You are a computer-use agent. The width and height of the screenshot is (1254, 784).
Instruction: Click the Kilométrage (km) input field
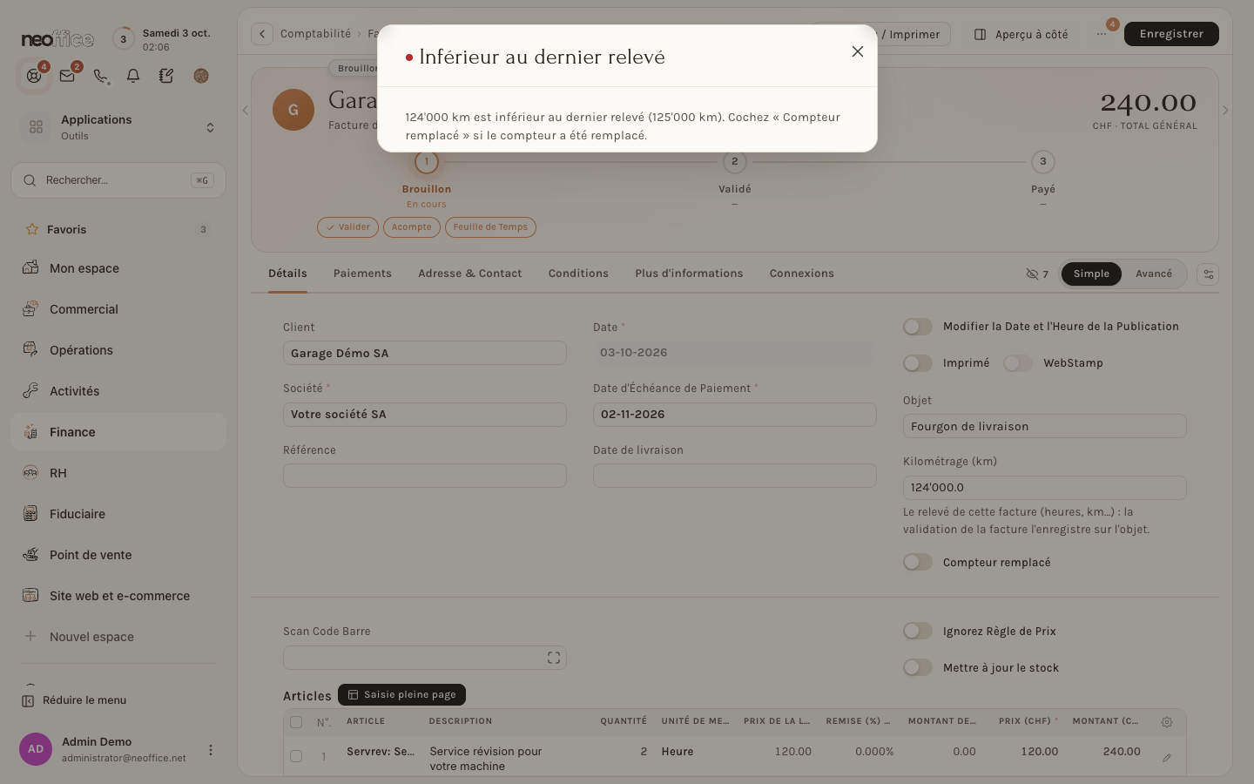pyautogui.click(x=1045, y=488)
